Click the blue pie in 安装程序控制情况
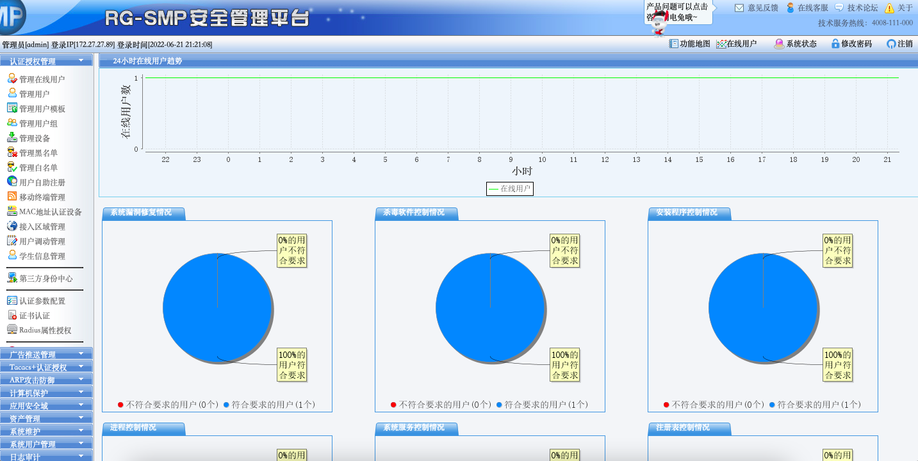Screen dimensions: 918x461 tap(763, 308)
